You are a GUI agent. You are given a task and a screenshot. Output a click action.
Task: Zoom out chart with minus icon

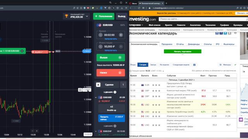tap(33, 131)
